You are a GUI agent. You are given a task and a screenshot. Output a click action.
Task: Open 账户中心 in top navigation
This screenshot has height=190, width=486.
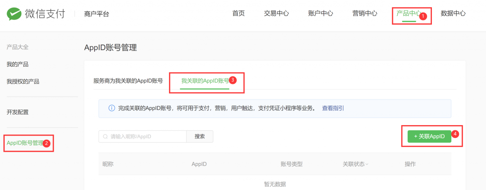[x=320, y=13]
